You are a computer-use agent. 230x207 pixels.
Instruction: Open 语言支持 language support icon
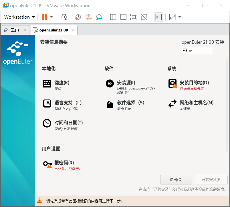click(x=47, y=103)
